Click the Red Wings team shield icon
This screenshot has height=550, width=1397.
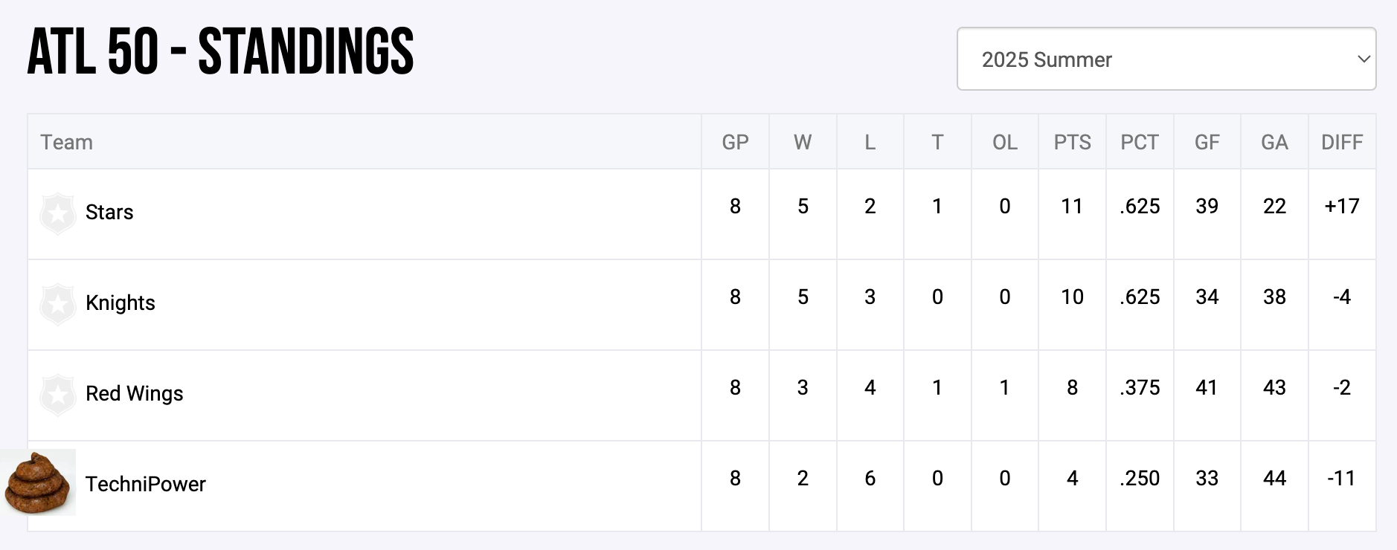click(x=57, y=395)
